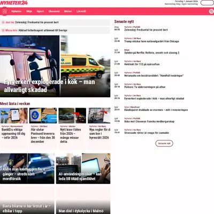Open Ilska mot Clooneys franska medborgarskap
Image resolution: width=214 pixels, height=214 pixels.
[x=149, y=121]
